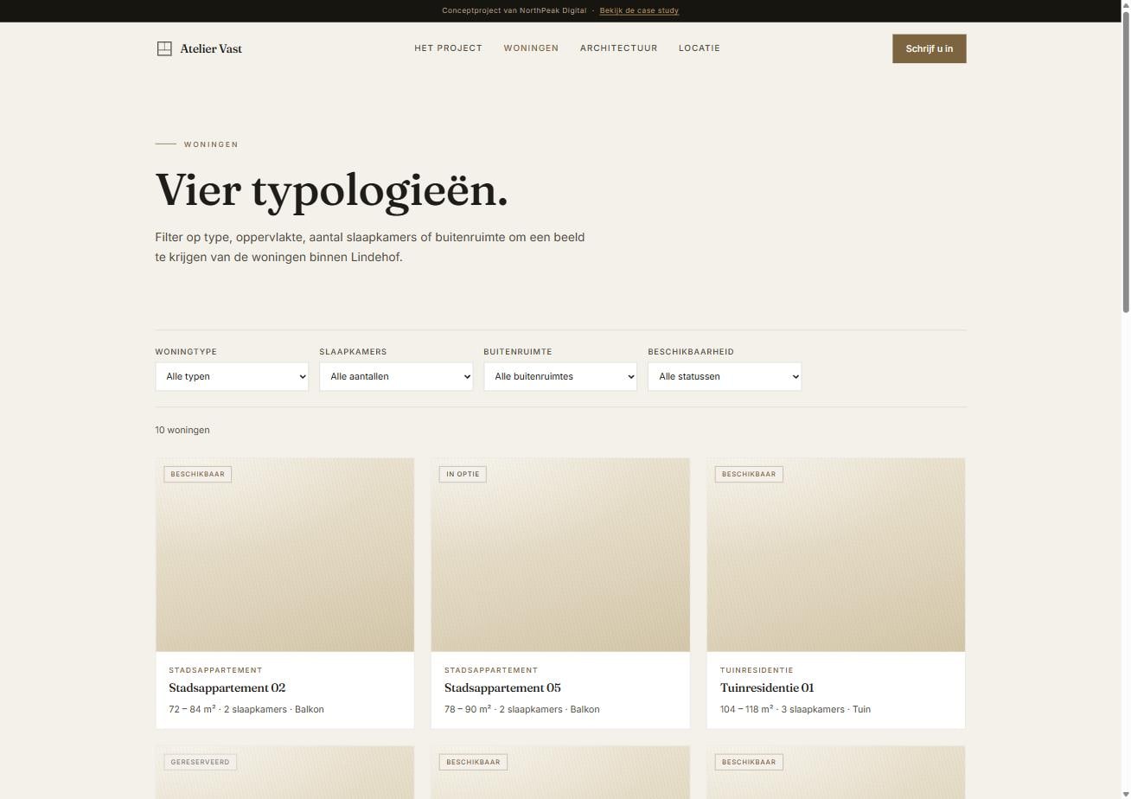Click the In Optie status badge
Screen dimensions: 1131x799
tap(463, 474)
